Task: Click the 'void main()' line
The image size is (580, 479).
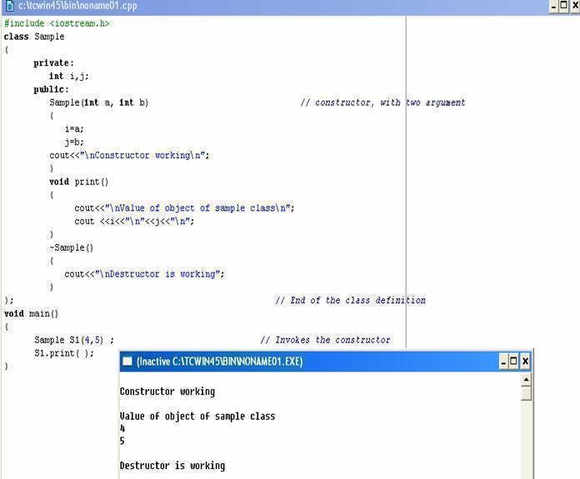Action: 31,314
